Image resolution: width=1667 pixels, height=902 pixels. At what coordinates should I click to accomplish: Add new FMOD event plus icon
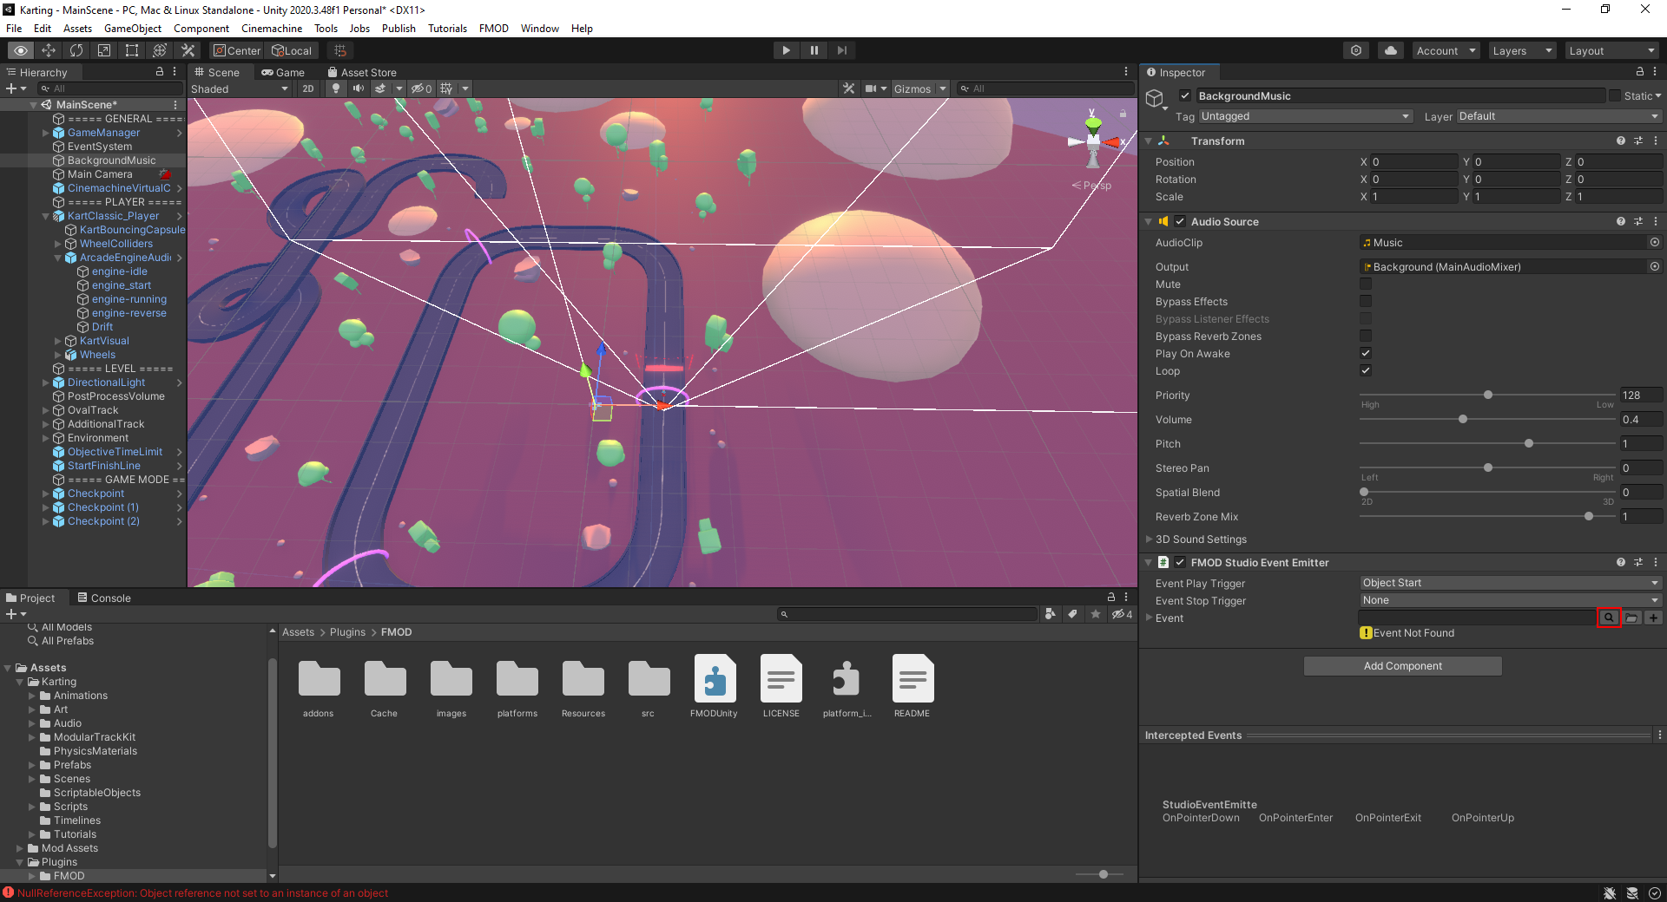1653,618
